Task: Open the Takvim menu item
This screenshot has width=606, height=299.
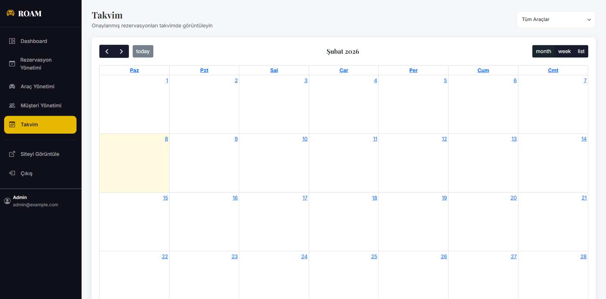Action: click(x=40, y=125)
